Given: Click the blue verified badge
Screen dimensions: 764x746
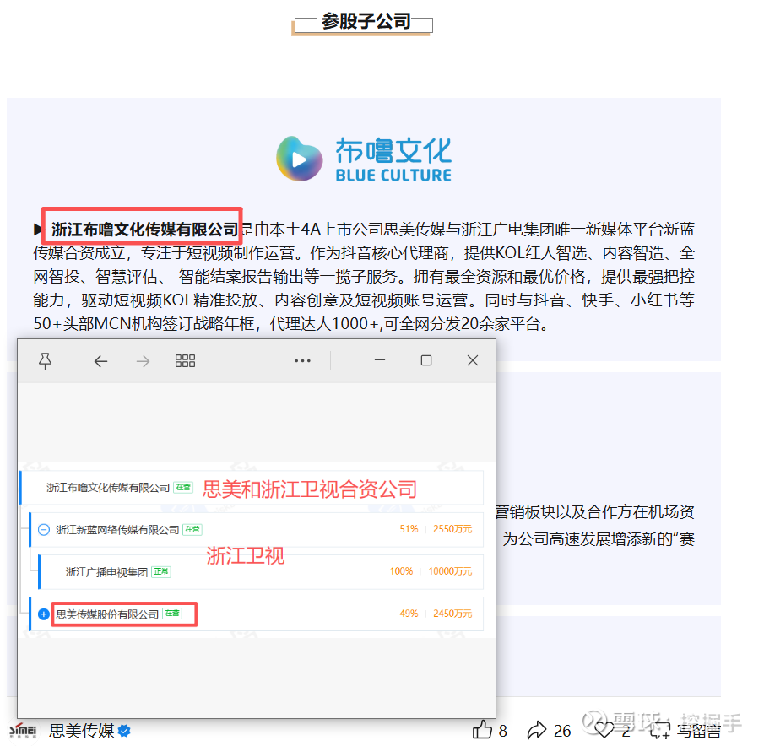Looking at the screenshot, I should 125,731.
